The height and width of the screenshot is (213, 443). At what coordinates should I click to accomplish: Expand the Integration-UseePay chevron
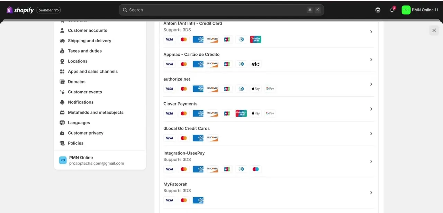371,161
